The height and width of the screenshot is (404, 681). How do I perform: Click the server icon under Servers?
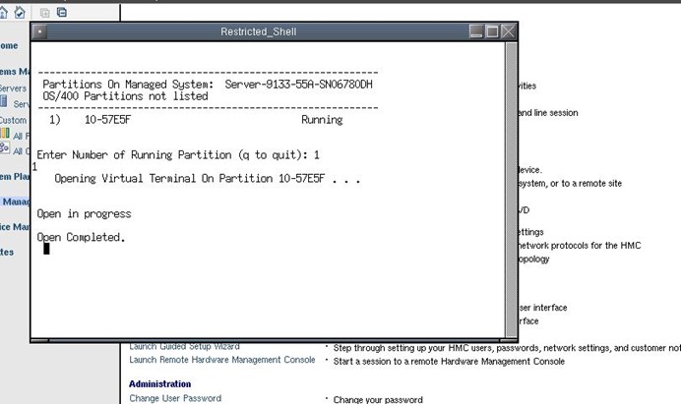pos(4,101)
